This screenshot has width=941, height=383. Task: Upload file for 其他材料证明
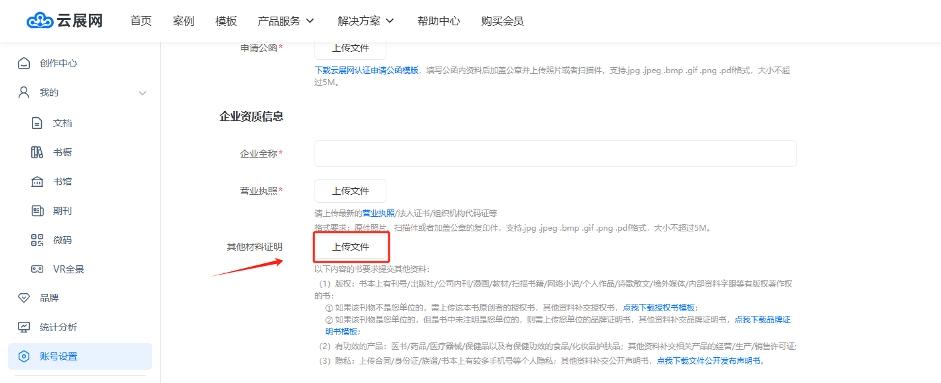pyautogui.click(x=350, y=247)
